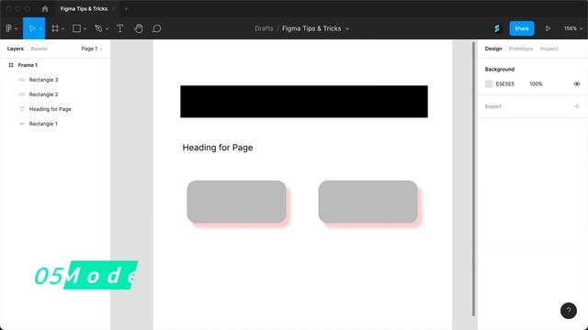Click the Frame 1 frame icon
The width and height of the screenshot is (588, 330).
click(x=11, y=65)
